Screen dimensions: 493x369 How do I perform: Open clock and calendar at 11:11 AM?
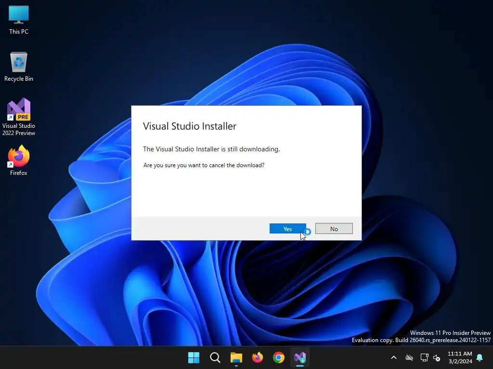(x=460, y=357)
